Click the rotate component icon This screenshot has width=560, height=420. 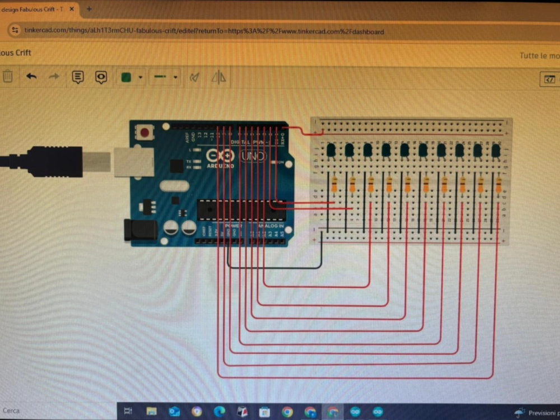tap(194, 77)
